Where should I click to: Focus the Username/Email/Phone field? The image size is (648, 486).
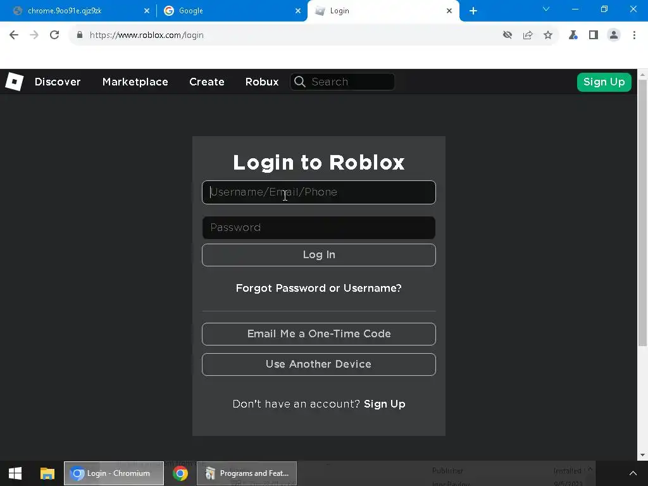click(319, 192)
